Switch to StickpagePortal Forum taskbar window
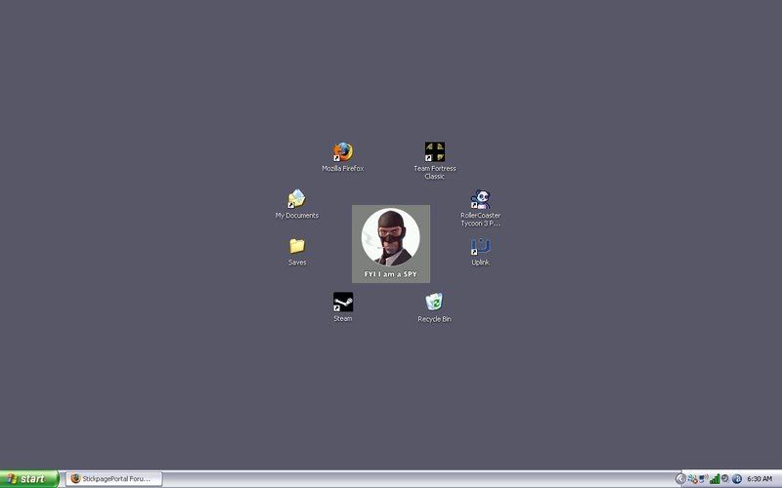 pyautogui.click(x=113, y=479)
